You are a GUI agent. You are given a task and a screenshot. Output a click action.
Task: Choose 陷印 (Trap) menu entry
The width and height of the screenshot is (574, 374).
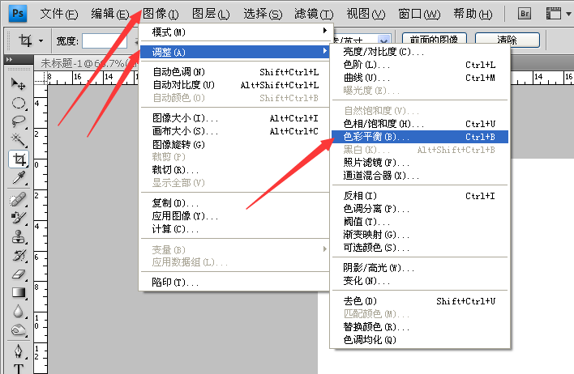click(234, 283)
